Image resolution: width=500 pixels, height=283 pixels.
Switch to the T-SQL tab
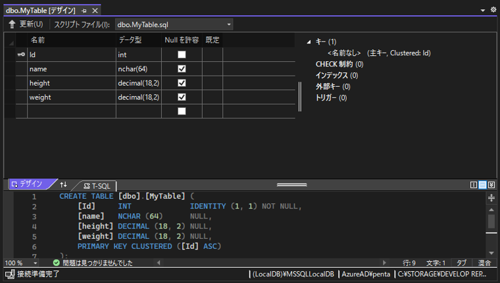pos(97,186)
